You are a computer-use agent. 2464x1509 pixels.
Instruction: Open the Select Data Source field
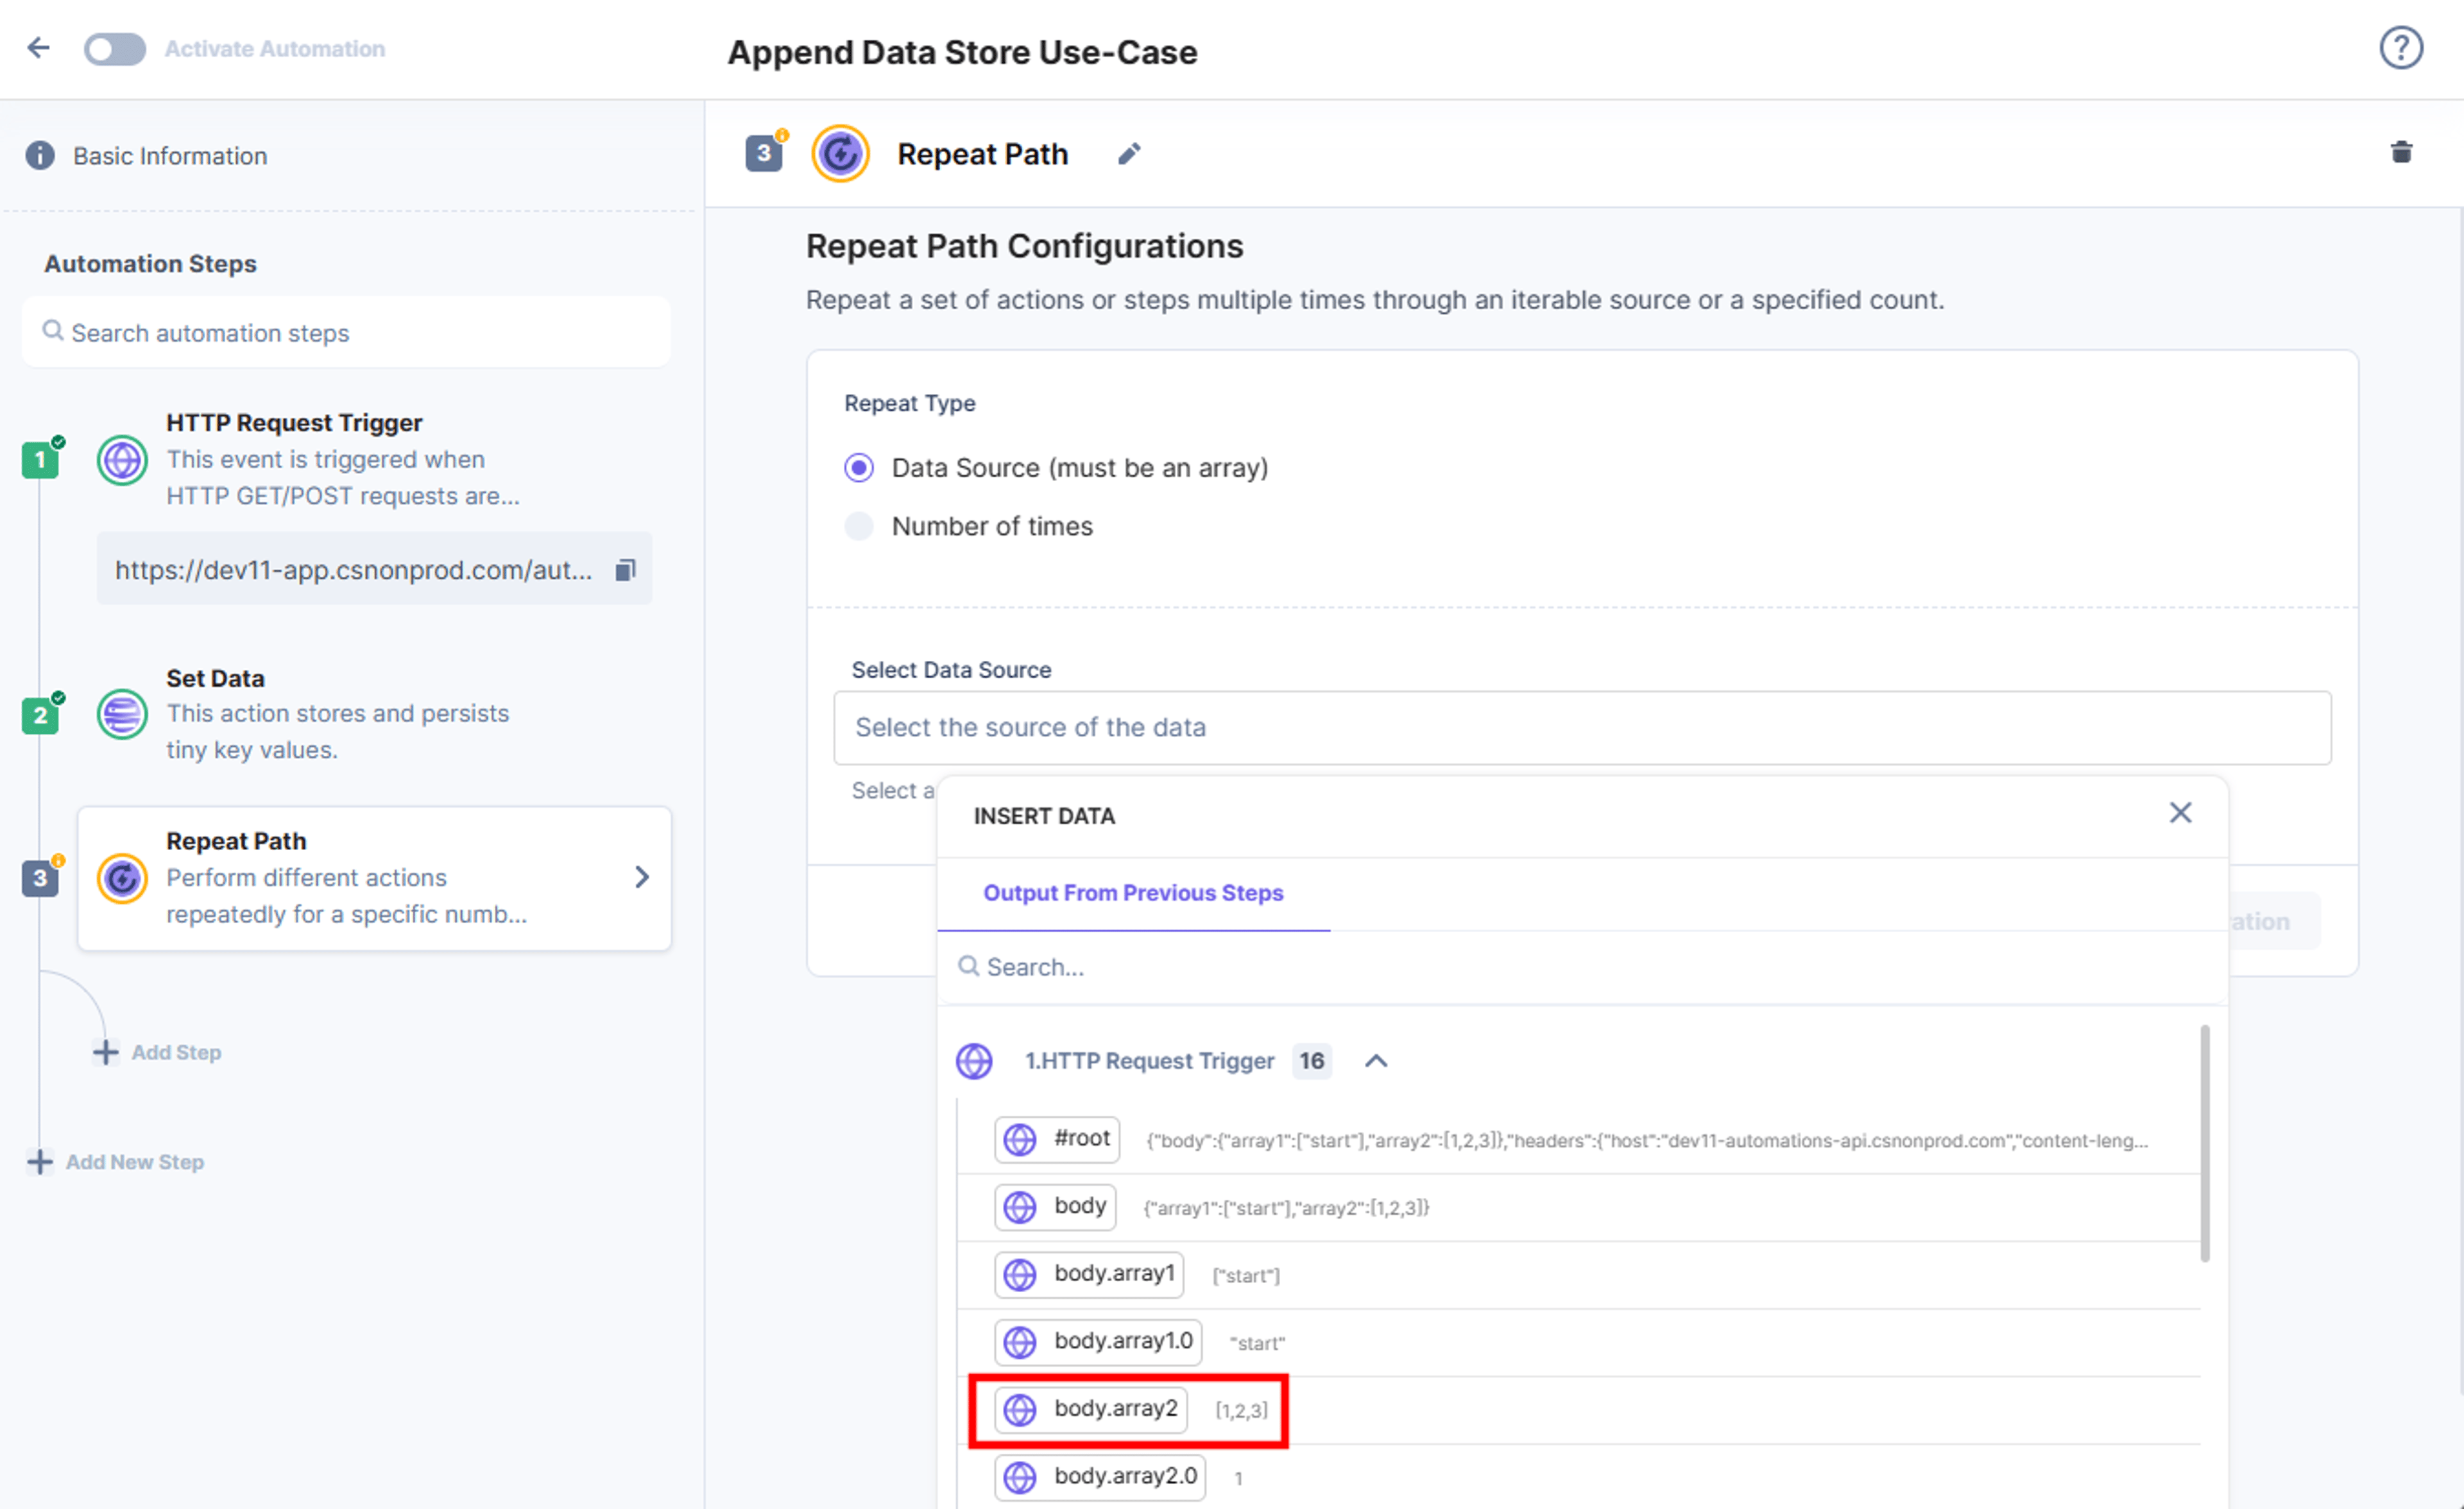pos(1582,727)
